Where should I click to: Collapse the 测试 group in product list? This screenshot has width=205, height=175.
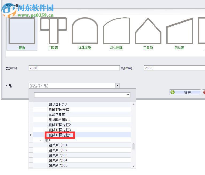pyautogui.click(x=40, y=140)
